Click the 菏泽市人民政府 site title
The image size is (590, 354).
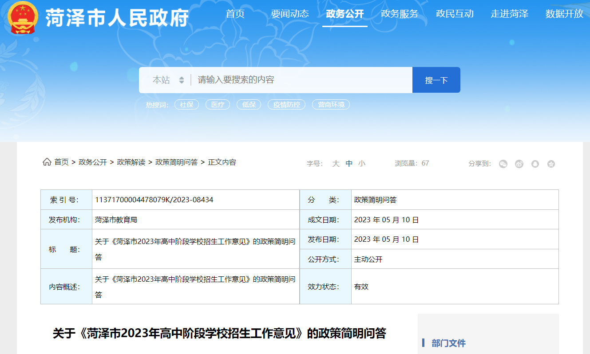(117, 18)
